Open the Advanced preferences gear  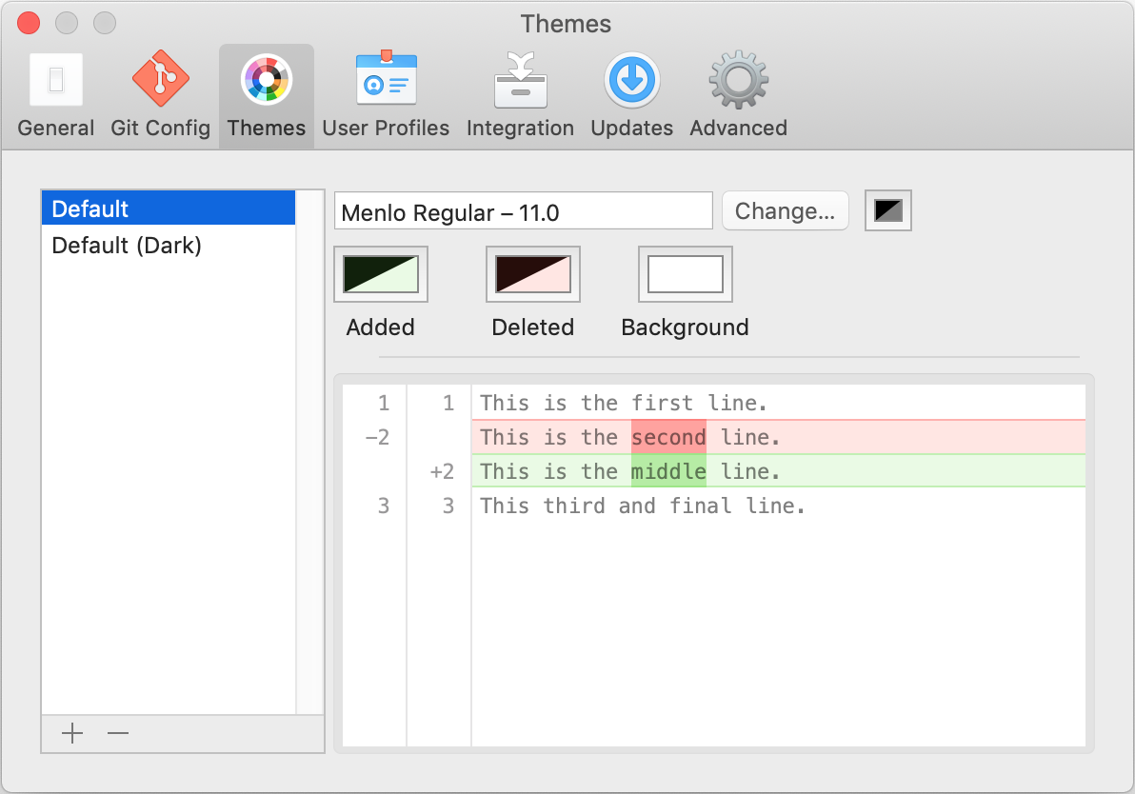click(x=738, y=95)
